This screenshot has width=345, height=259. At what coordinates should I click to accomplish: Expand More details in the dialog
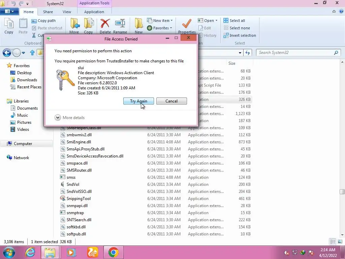(x=69, y=118)
